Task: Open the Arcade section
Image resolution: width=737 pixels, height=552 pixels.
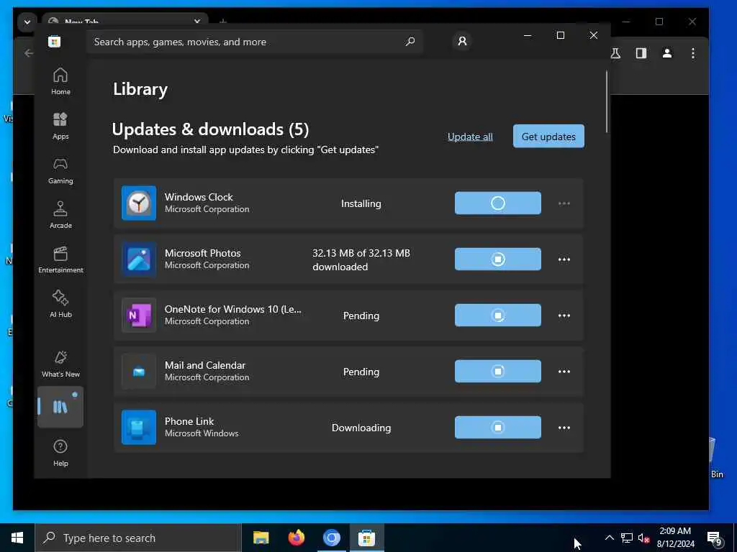Action: pyautogui.click(x=60, y=216)
